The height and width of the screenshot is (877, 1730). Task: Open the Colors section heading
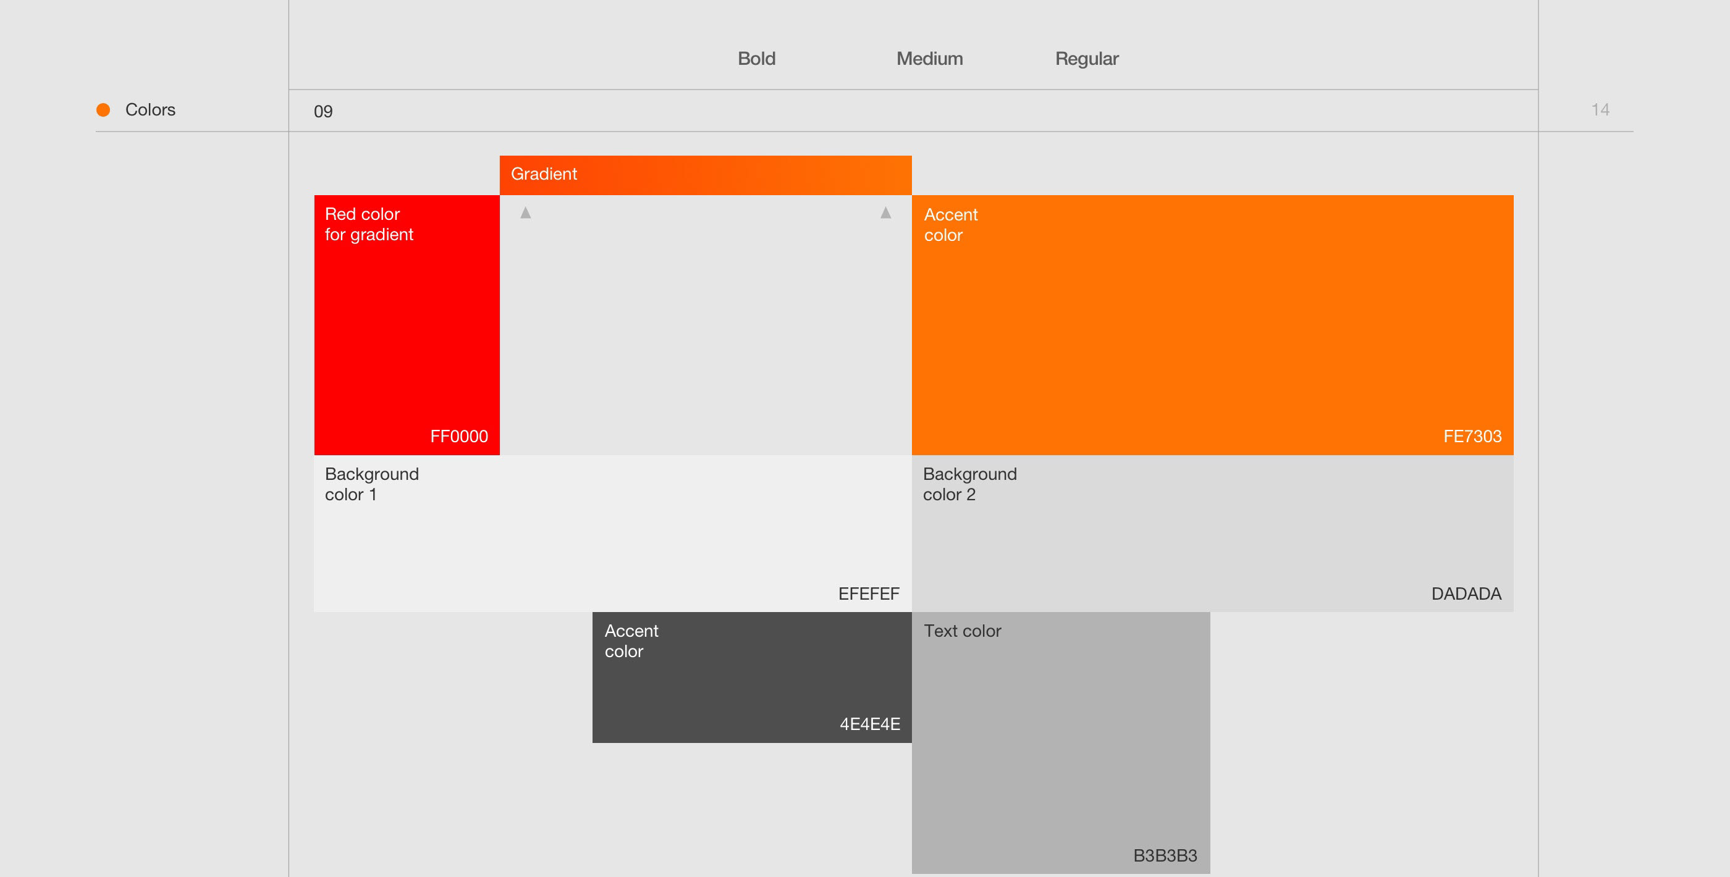coord(150,109)
